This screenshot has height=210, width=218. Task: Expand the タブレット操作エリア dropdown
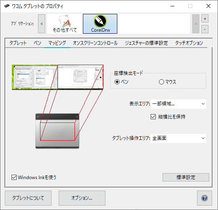point(178,138)
